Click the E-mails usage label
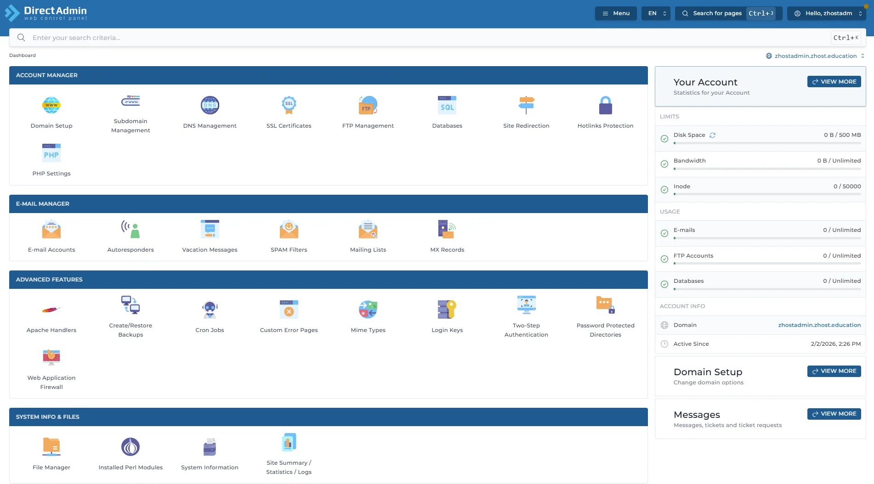874x484 pixels. point(684,230)
